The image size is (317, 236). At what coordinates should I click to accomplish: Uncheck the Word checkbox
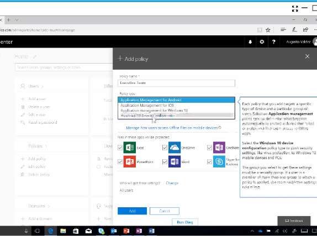[x=165, y=161]
